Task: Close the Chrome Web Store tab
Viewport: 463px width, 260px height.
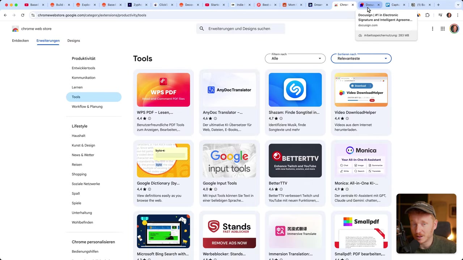Action: (x=353, y=5)
